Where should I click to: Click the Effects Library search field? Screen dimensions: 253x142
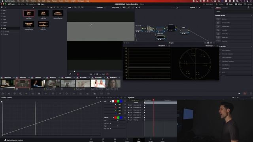234,11
